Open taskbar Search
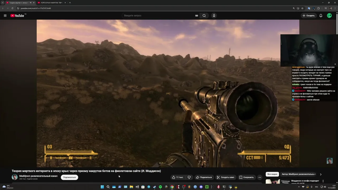This screenshot has width=338, height=190. tap(108, 187)
